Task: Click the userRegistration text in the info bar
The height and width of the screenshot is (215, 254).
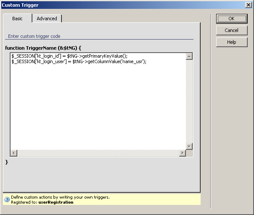Action: click(56, 202)
